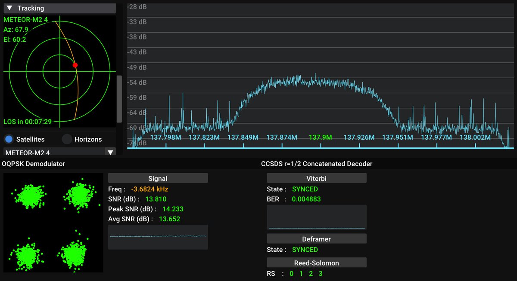Click the Peak SNR value 14.233
517x281 pixels.
[x=173, y=209]
